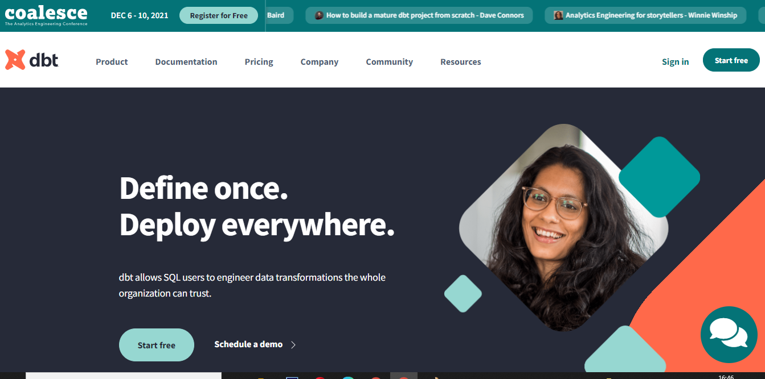Click the Sign in link
Image resolution: width=765 pixels, height=379 pixels.
click(x=676, y=62)
